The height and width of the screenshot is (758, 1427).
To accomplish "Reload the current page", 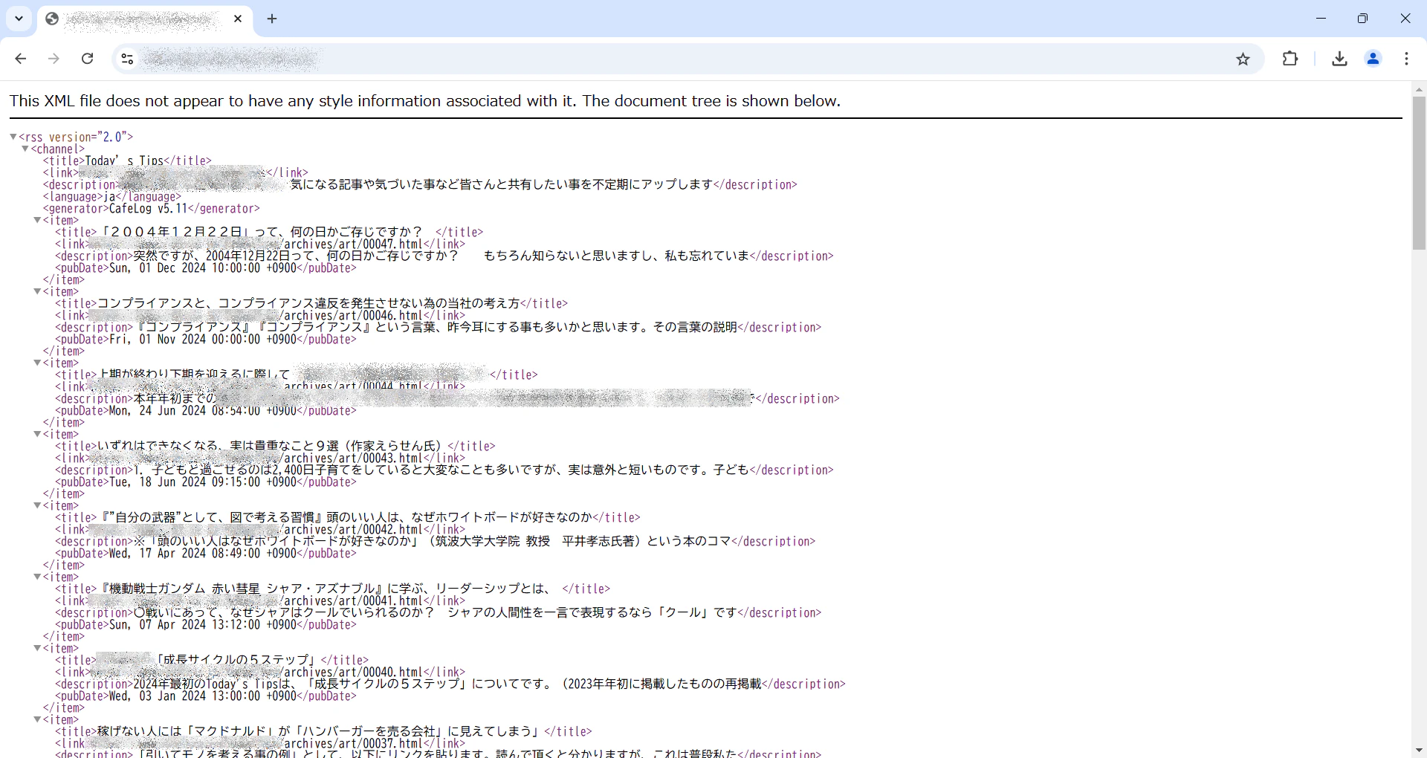I will pos(87,59).
